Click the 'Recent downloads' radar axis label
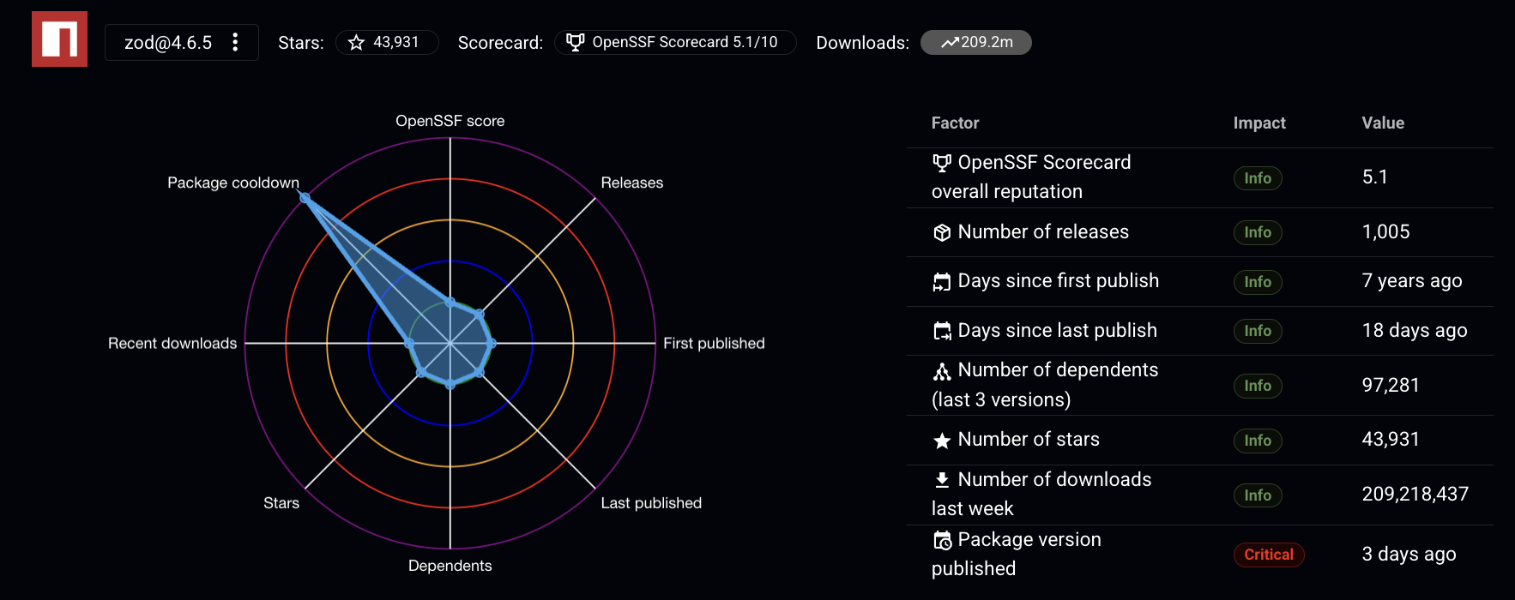1515x600 pixels. tap(172, 343)
